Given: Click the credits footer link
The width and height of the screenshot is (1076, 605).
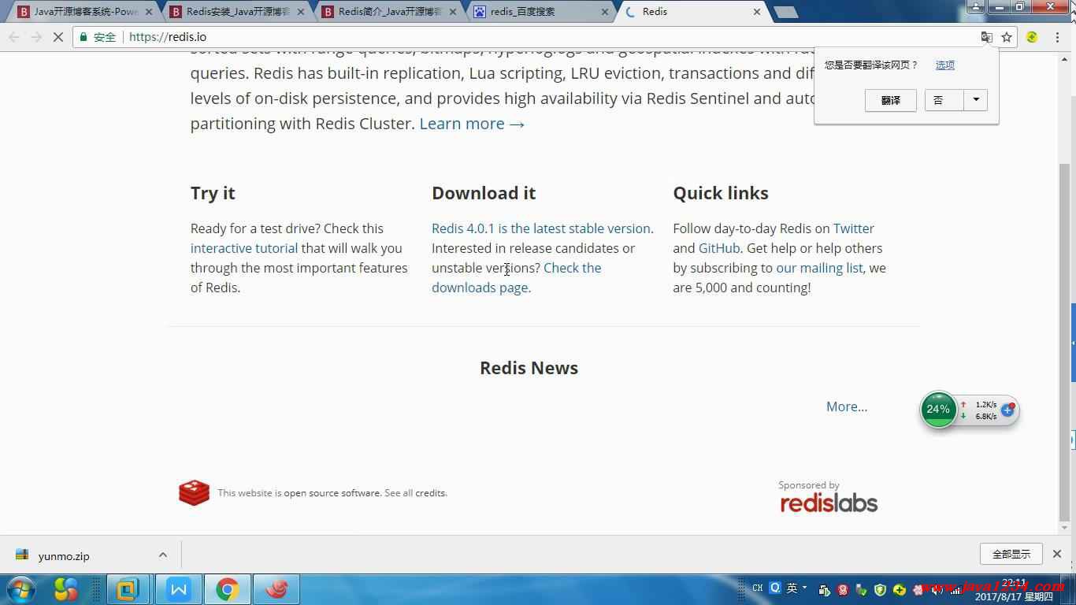Looking at the screenshot, I should click(x=430, y=493).
